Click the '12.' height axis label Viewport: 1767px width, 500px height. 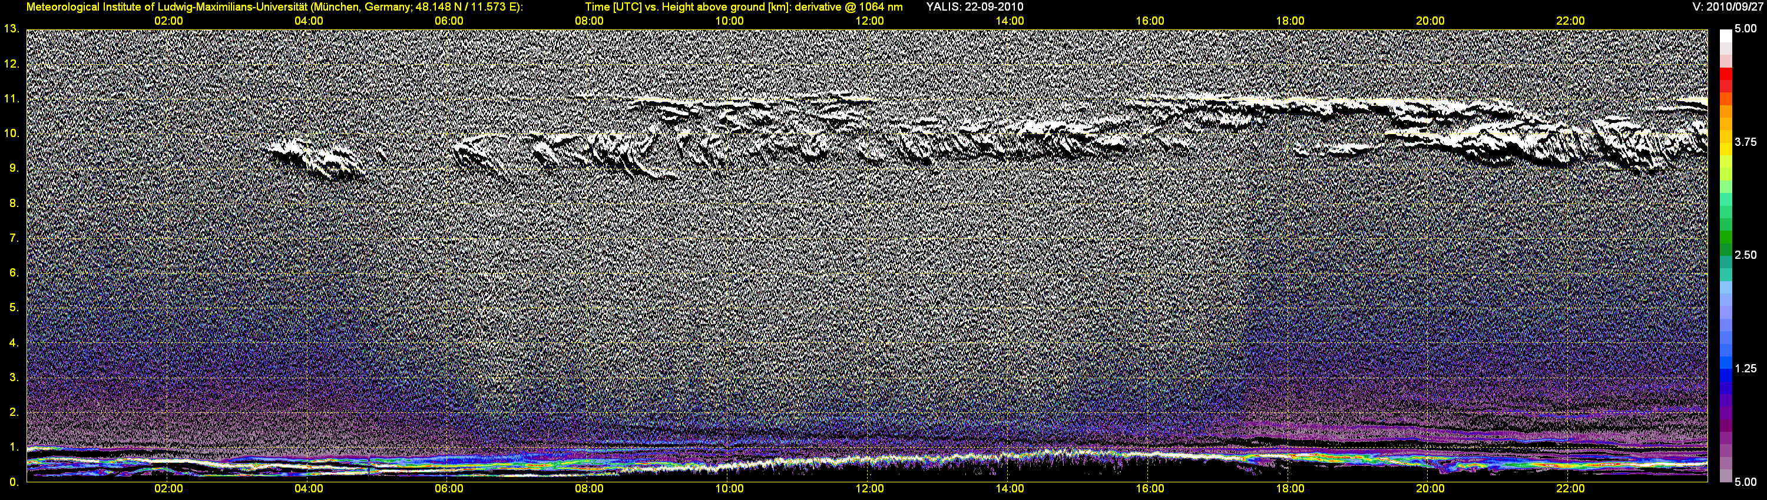coord(12,64)
